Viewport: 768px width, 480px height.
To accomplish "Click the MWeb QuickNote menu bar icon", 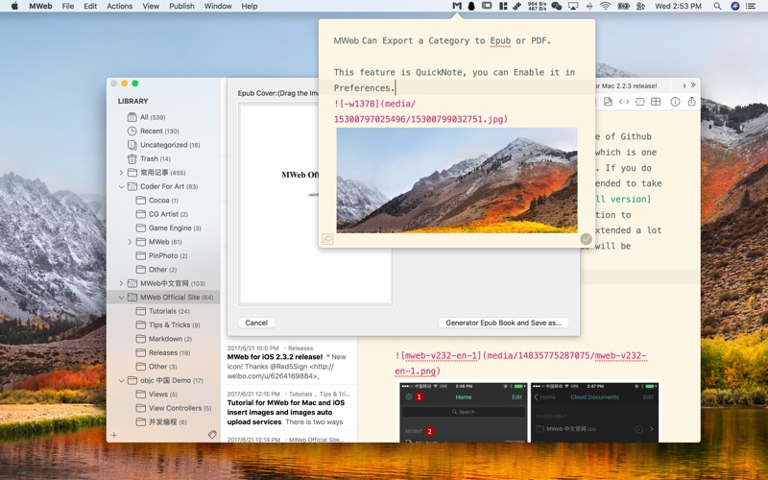I will 457,6.
